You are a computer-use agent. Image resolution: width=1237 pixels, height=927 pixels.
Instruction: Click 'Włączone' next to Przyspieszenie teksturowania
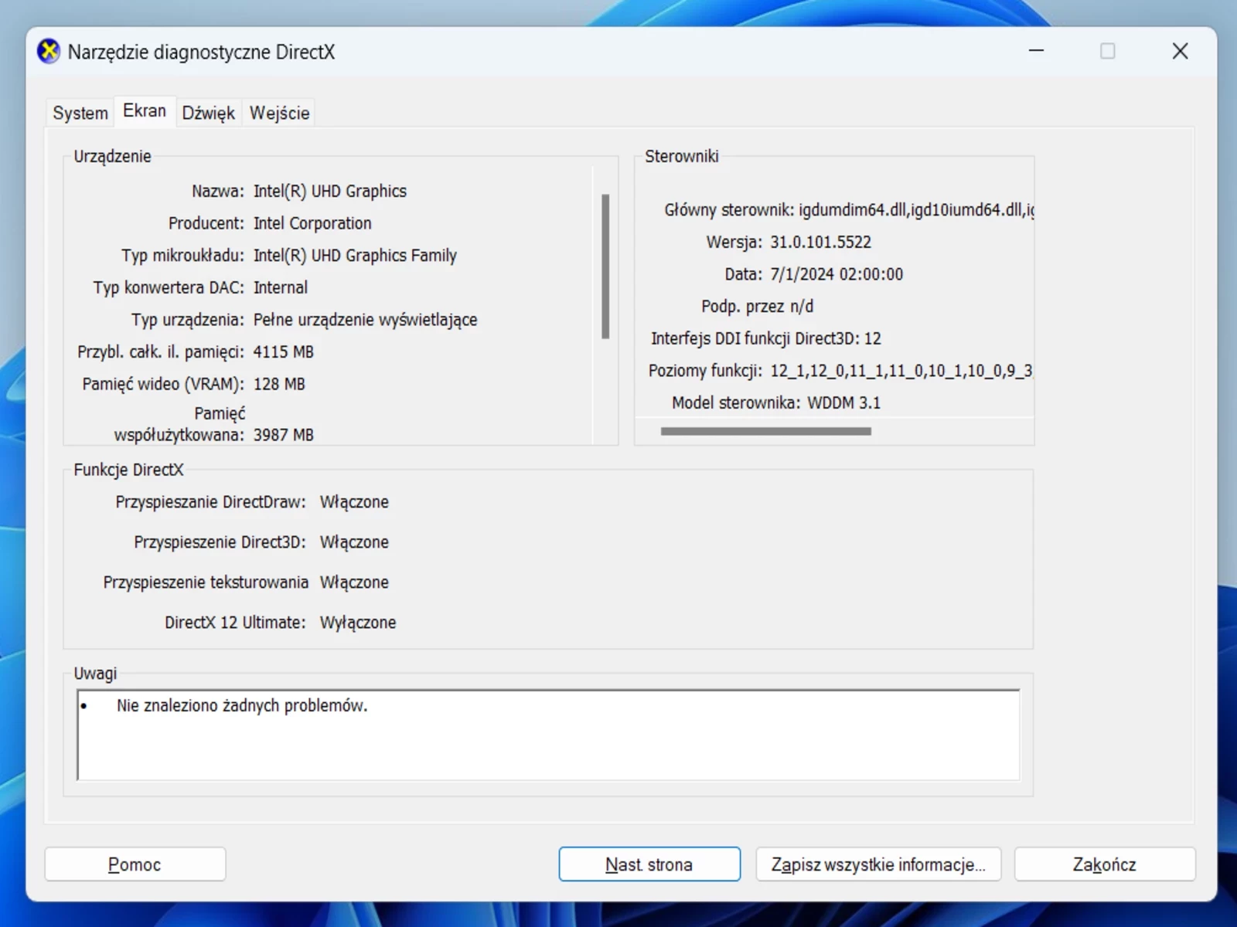[x=354, y=582]
